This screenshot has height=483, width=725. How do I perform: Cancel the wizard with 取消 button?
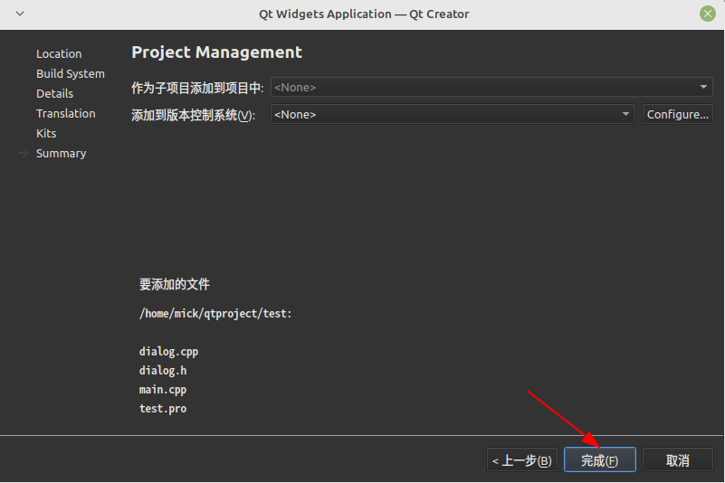point(677,460)
